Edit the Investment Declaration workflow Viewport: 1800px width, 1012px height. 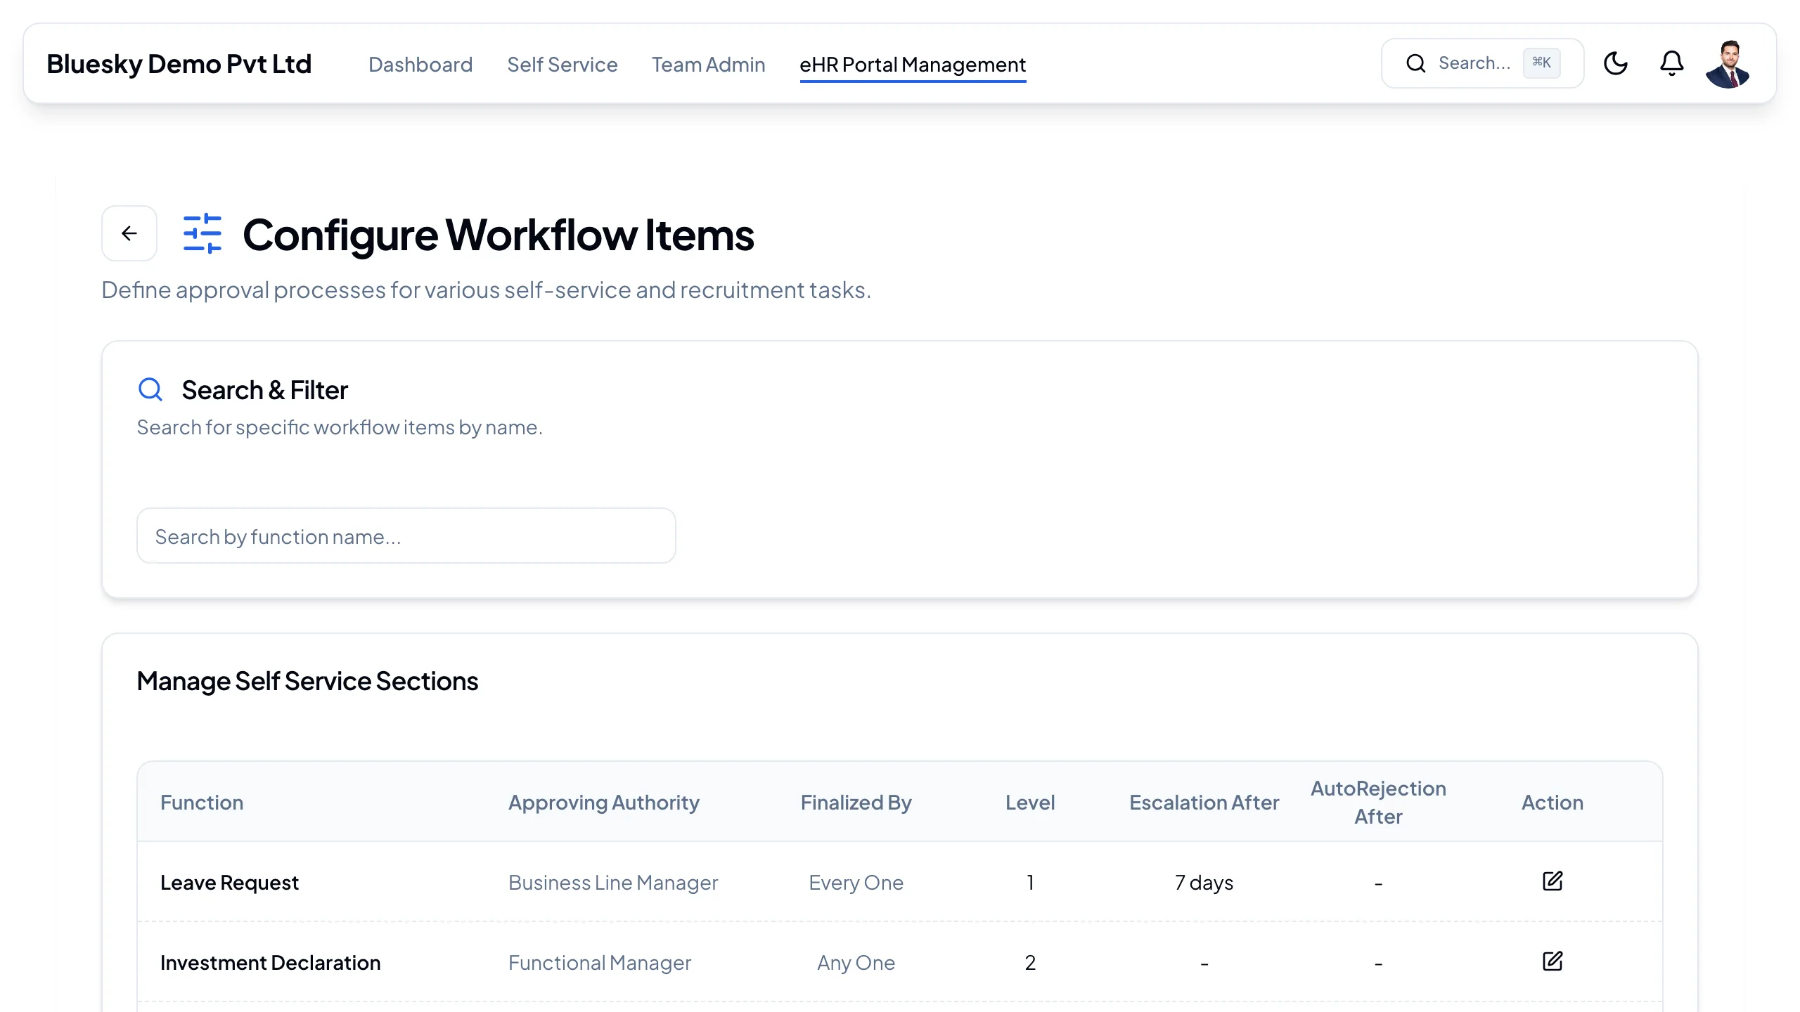(1552, 961)
